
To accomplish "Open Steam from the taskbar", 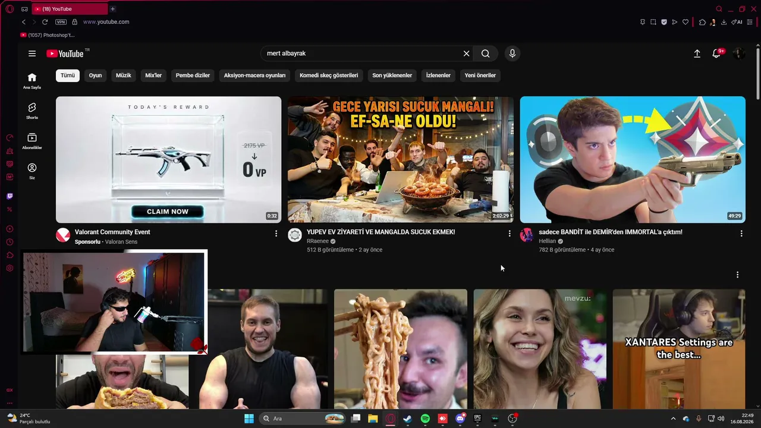I will click(x=407, y=418).
